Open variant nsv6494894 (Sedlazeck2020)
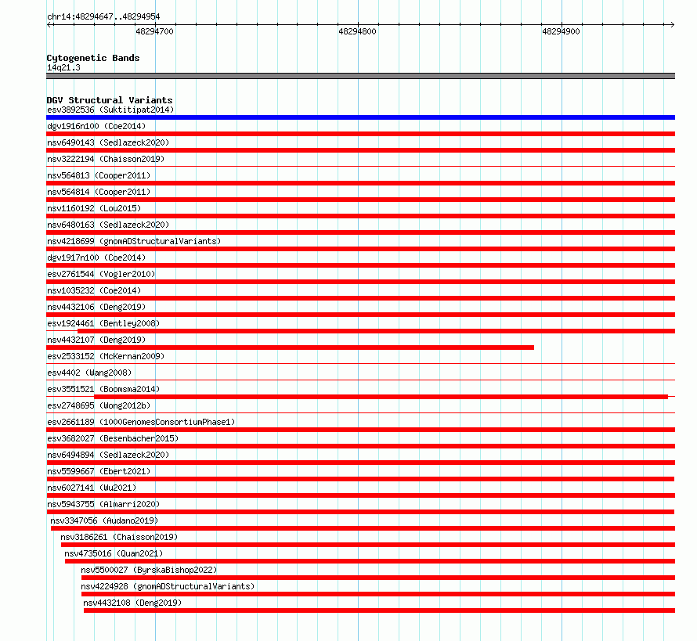The image size is (697, 641). [108, 455]
